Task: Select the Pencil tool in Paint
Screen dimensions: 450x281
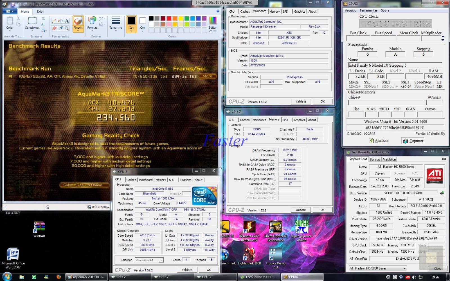Action: [x=54, y=21]
